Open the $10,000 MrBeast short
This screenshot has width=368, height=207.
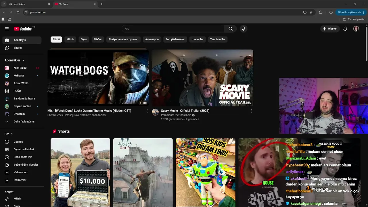(x=80, y=172)
